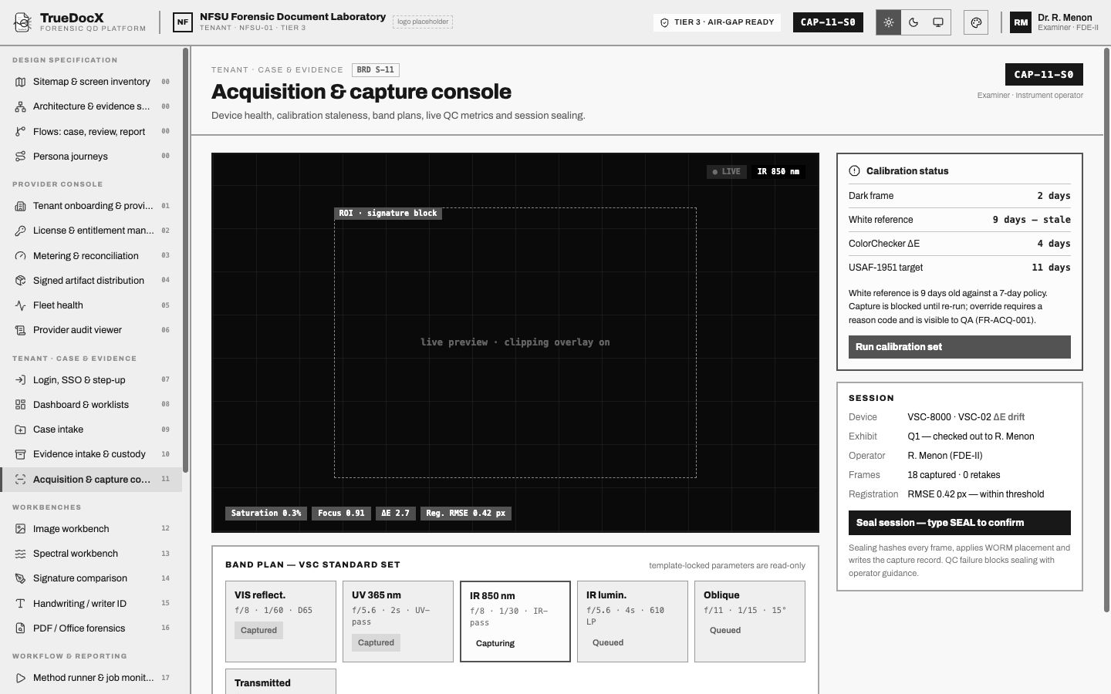Click Image workbench picture icon
The height and width of the screenshot is (694, 1111).
tap(21, 529)
